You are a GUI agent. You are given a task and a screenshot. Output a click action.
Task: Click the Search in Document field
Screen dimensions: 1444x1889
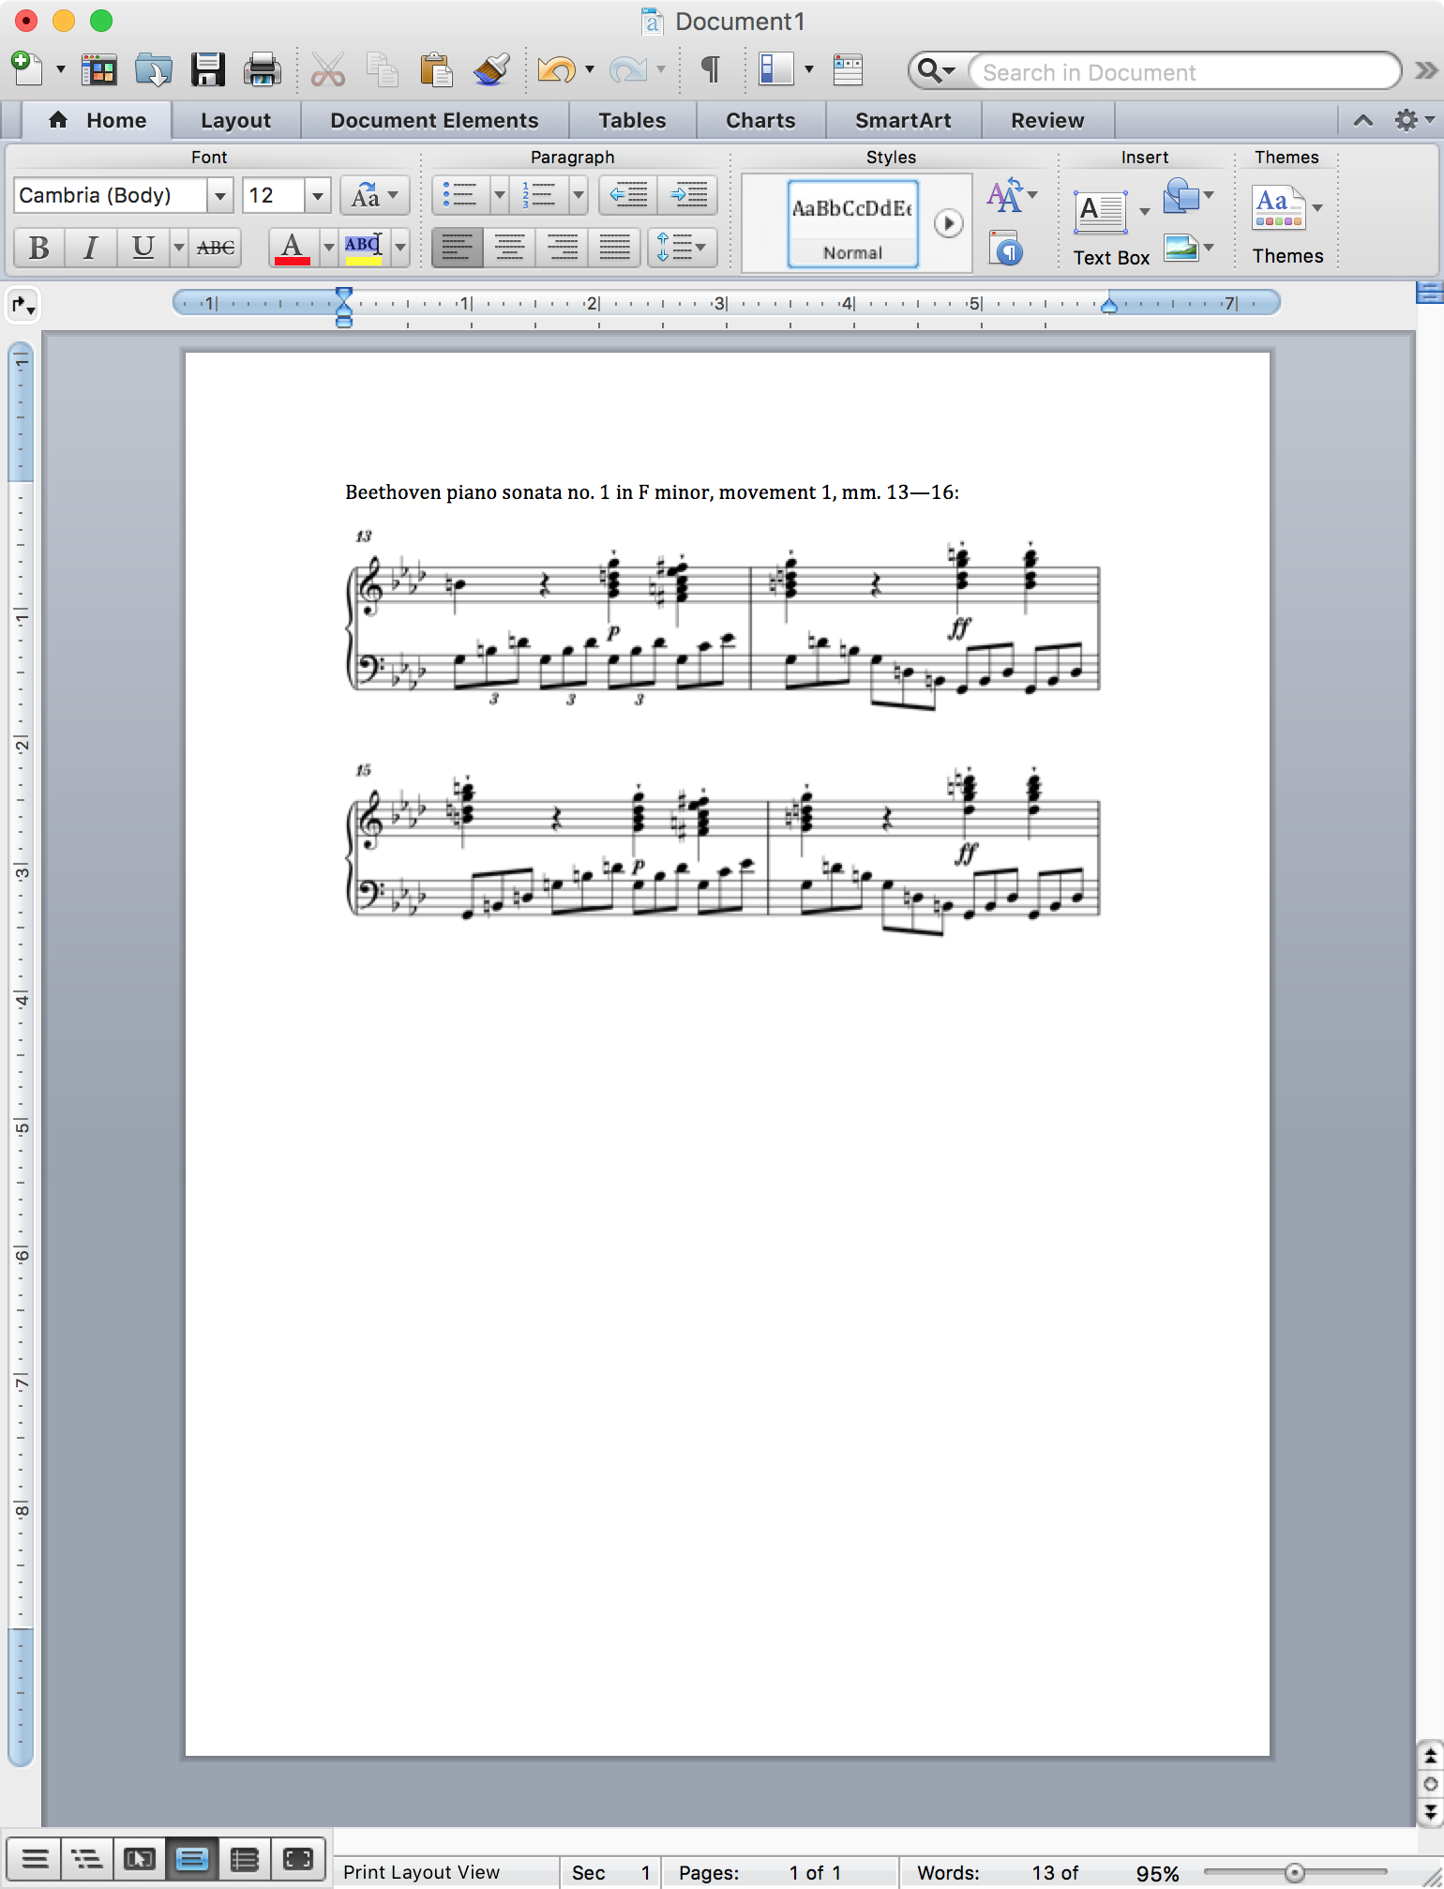1185,71
